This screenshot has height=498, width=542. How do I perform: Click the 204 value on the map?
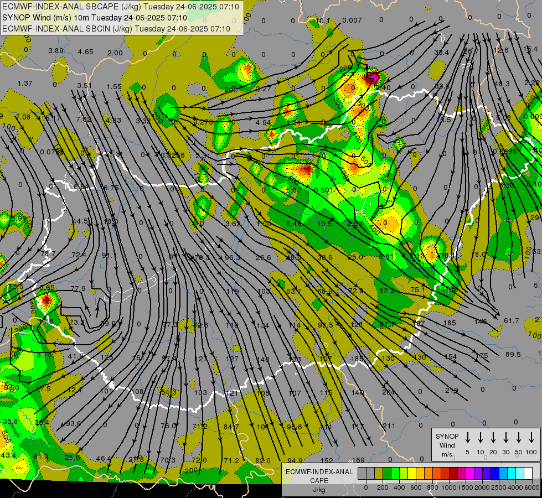389,392
